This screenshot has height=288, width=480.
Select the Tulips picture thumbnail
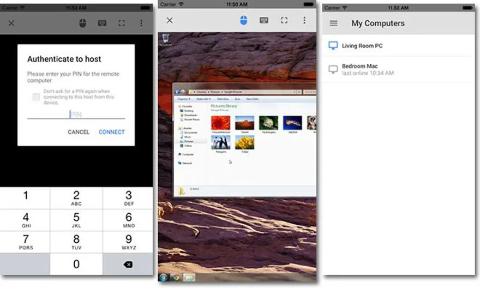coord(244,143)
